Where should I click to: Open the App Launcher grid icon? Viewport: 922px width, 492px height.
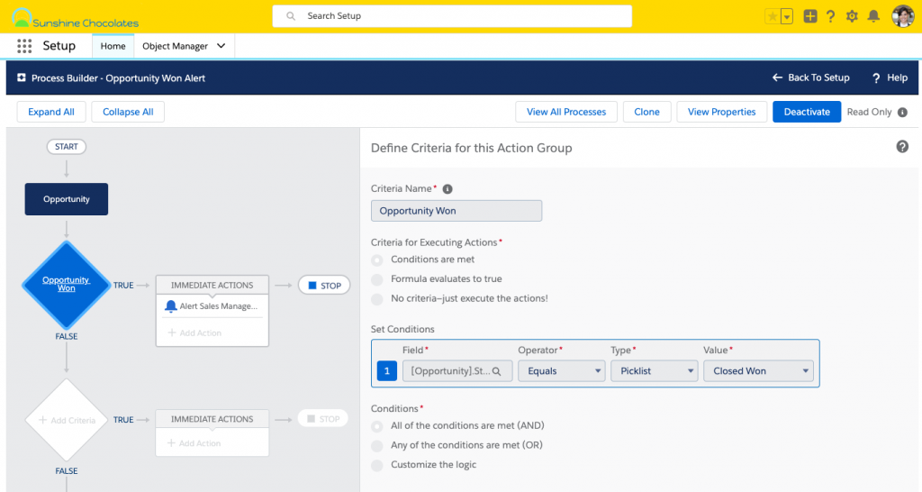[x=24, y=46]
